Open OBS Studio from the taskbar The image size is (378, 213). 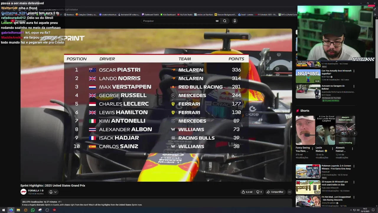[x=47, y=210]
